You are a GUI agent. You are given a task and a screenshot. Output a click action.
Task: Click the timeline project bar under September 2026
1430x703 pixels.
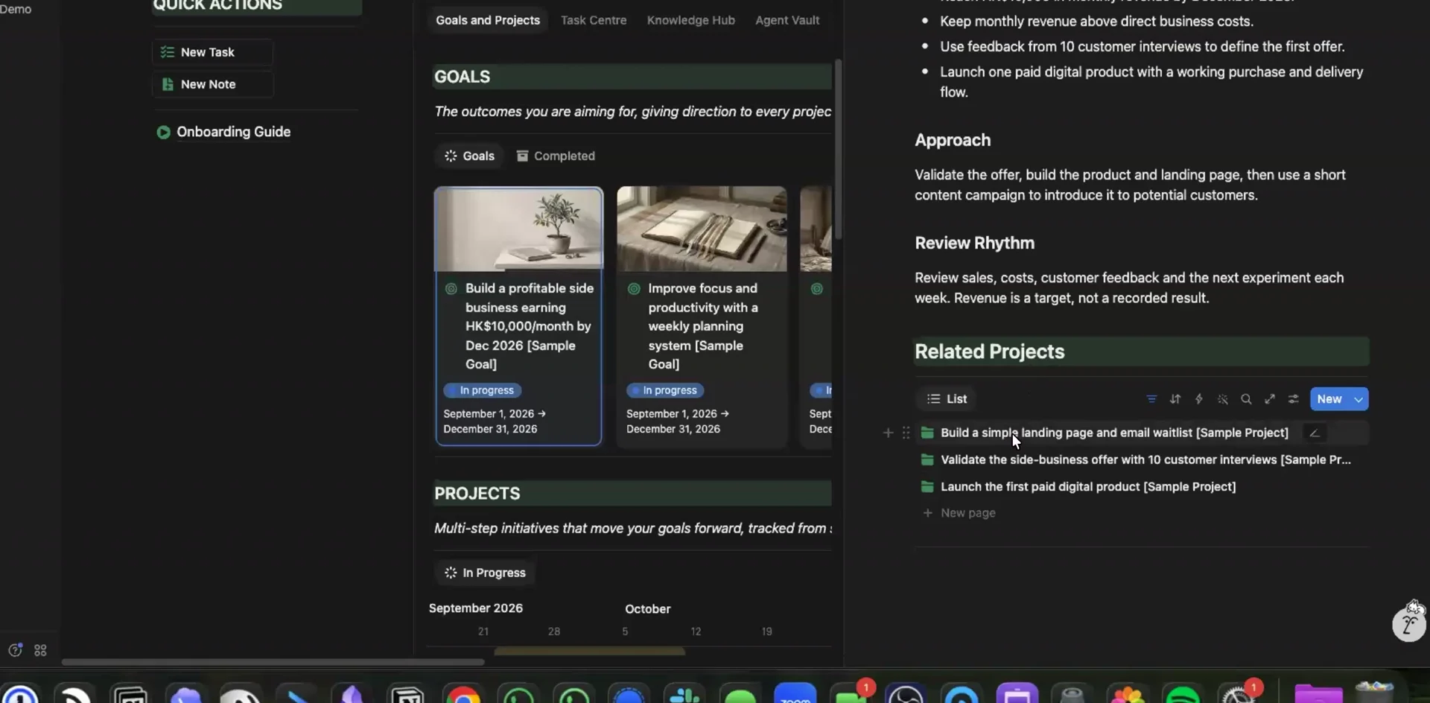pos(589,651)
